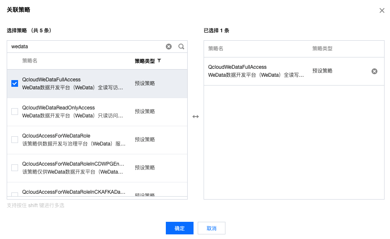Select the QcloudAccessForWeDataRole policy name
Viewport: 390px width, 239px height.
click(x=56, y=136)
